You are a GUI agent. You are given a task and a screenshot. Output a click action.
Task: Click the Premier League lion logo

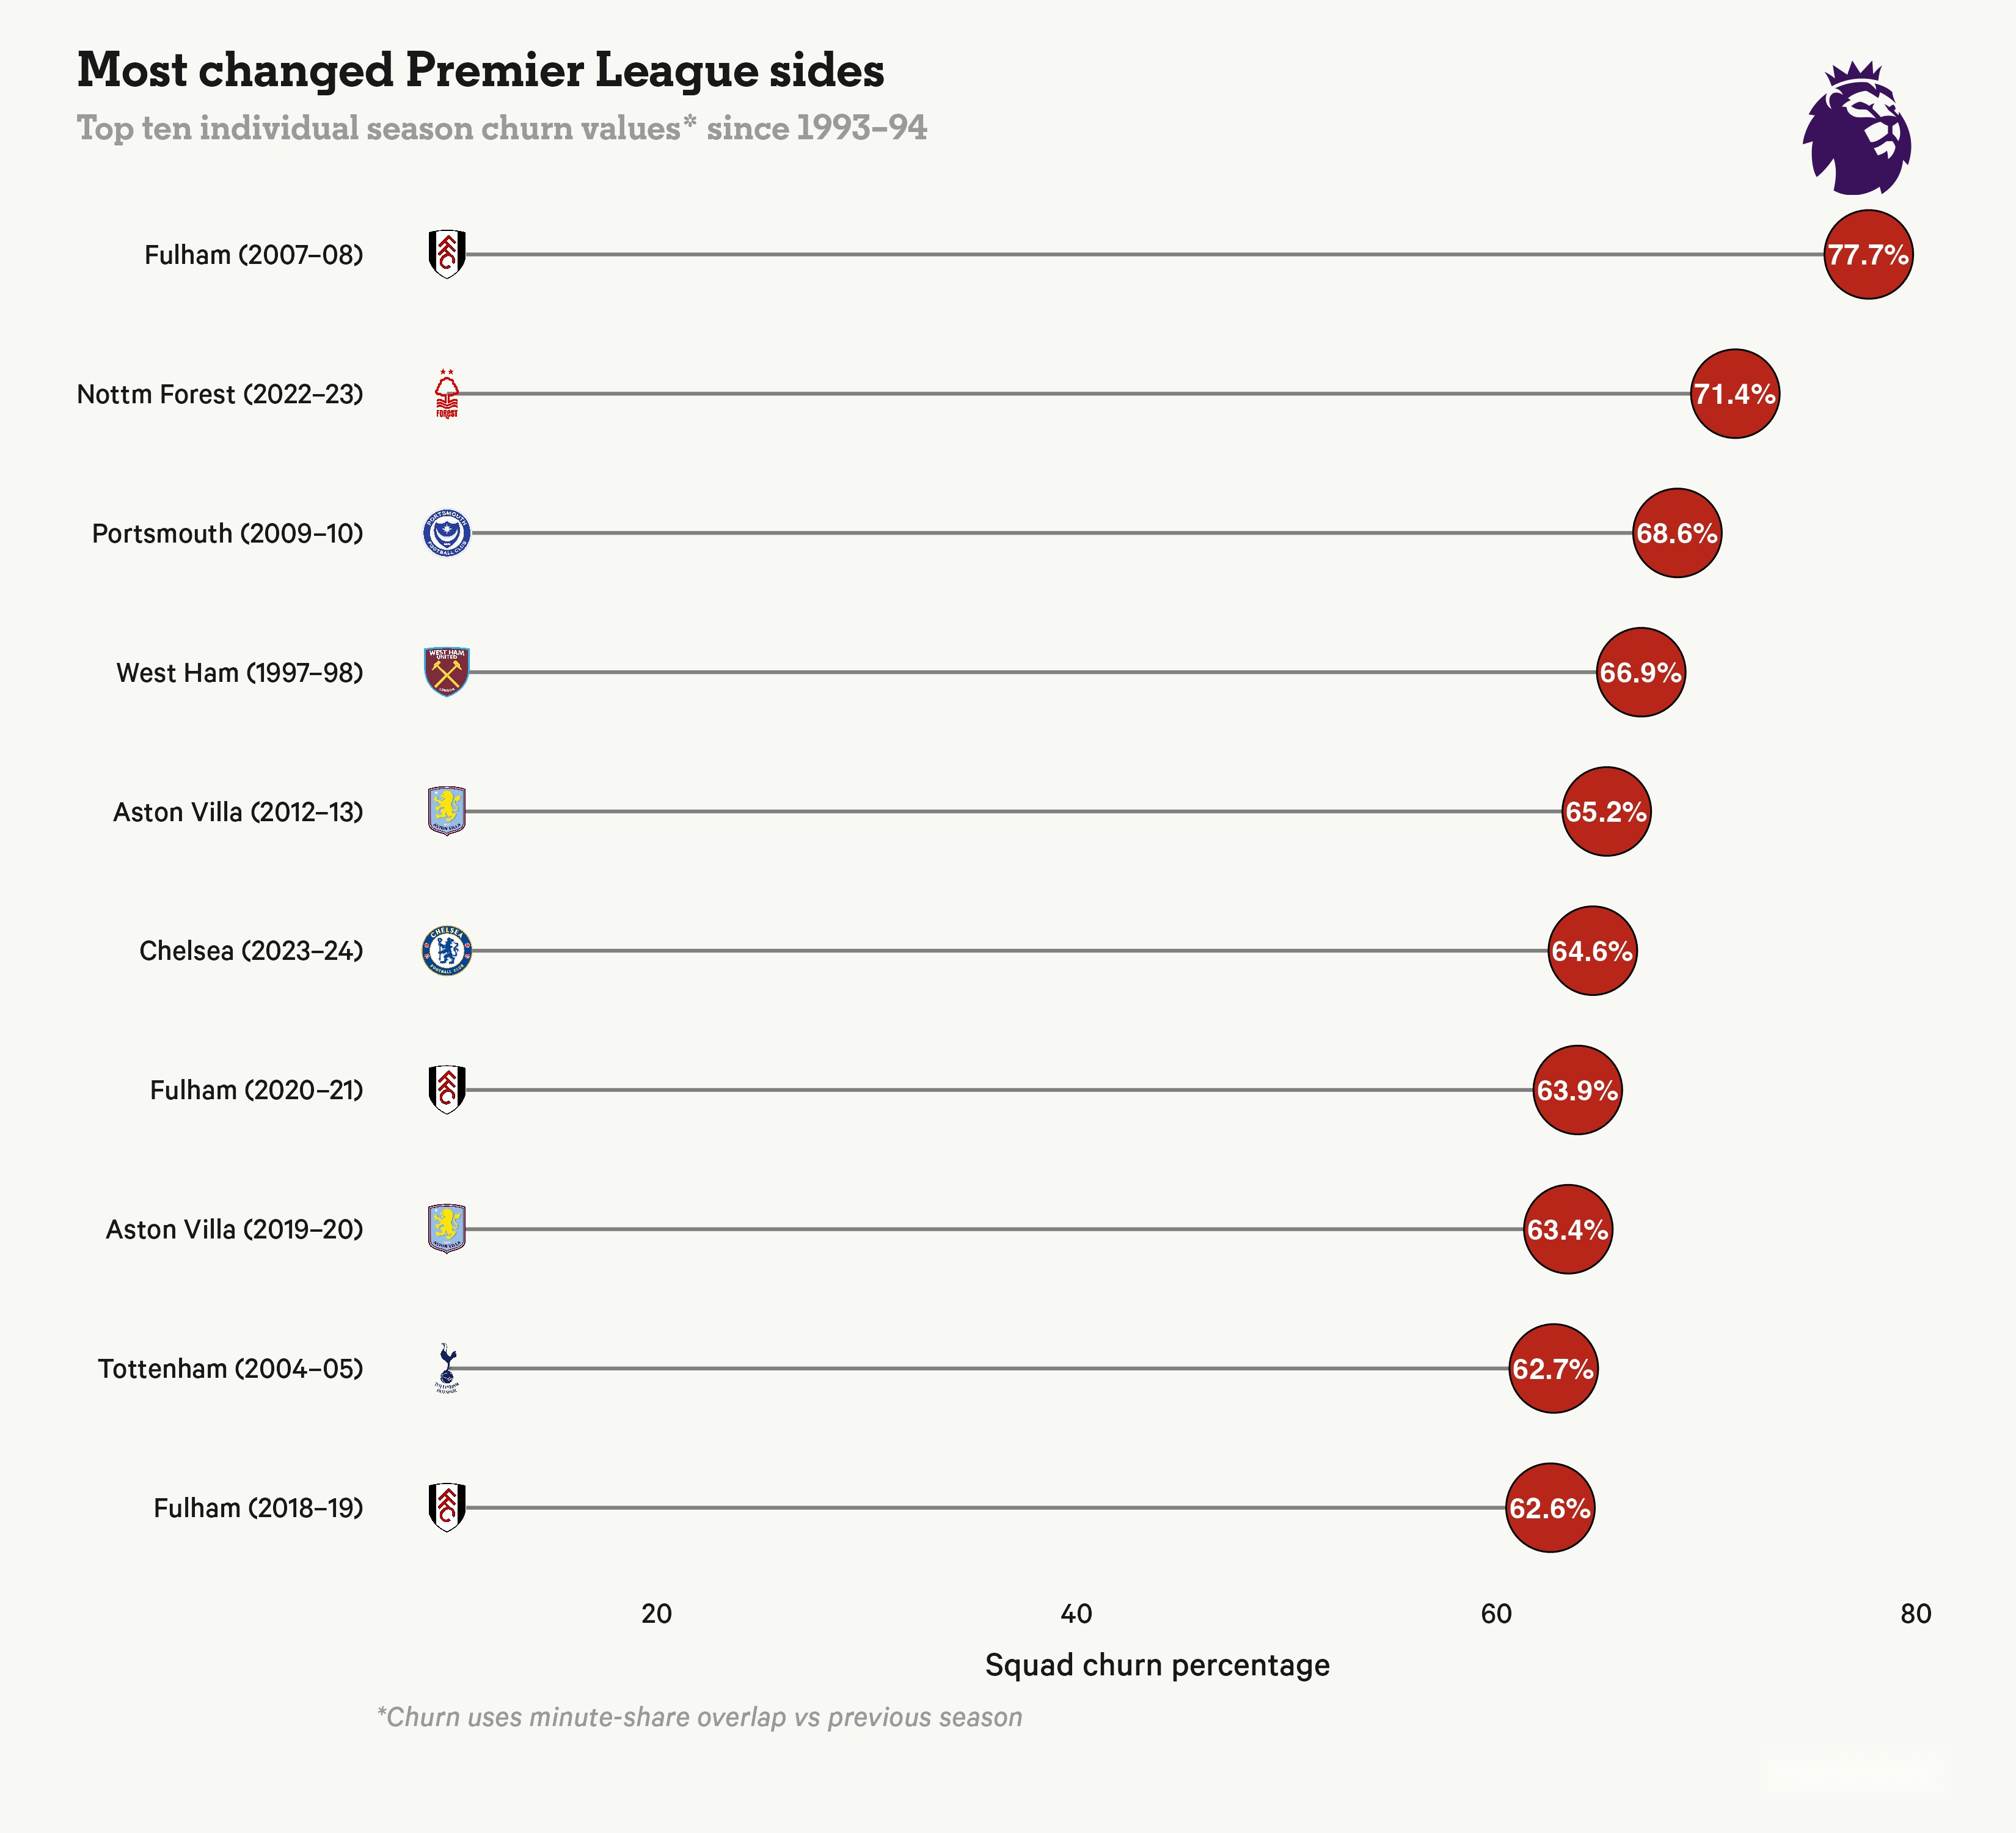[x=1856, y=128]
